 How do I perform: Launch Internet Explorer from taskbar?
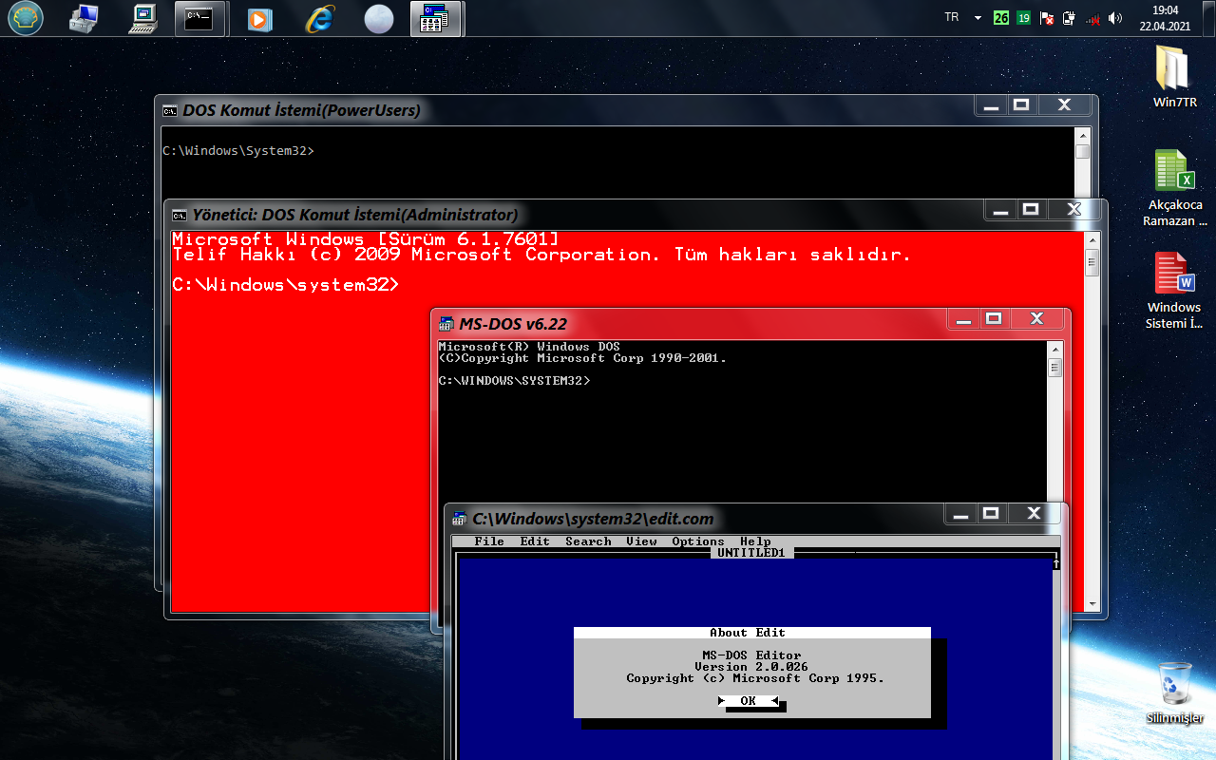pos(320,18)
